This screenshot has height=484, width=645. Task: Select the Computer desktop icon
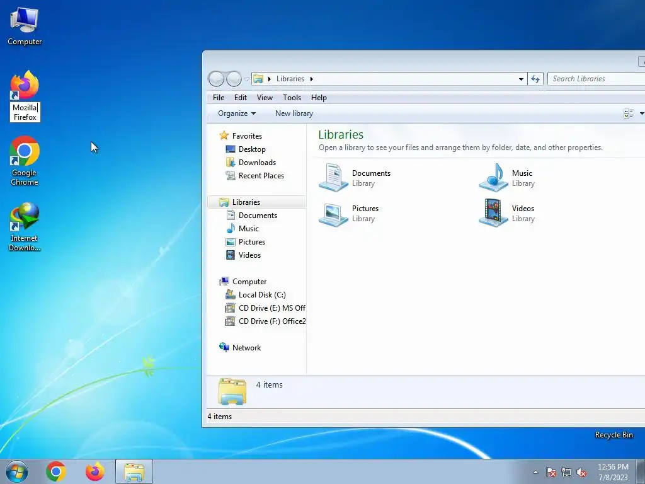(x=25, y=26)
